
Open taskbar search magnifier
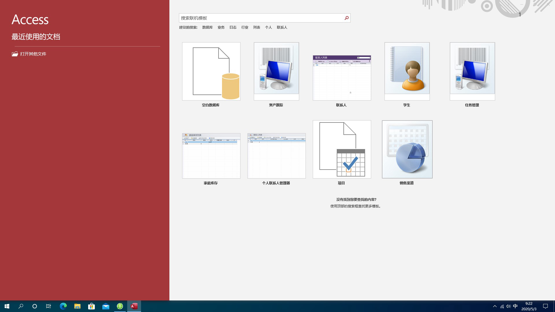pyautogui.click(x=21, y=306)
